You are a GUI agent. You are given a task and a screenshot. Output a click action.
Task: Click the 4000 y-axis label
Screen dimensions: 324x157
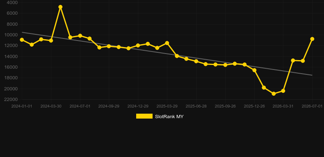click(x=12, y=3)
